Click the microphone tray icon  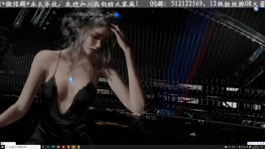coord(239,147)
